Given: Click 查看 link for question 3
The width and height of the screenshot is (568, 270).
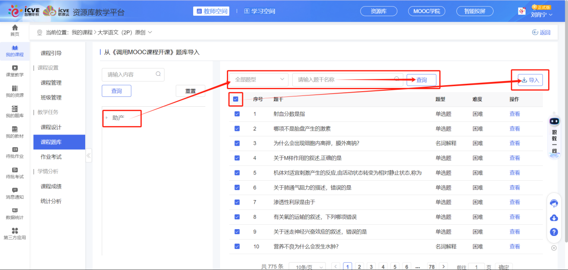Looking at the screenshot, I should pos(515,143).
